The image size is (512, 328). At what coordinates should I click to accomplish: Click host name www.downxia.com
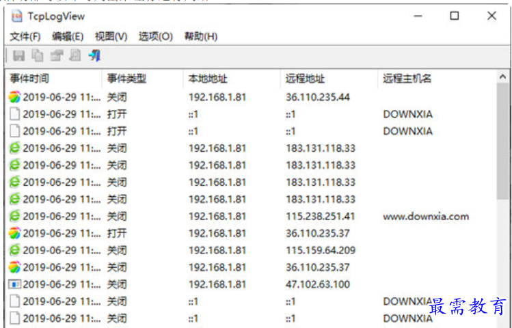[426, 216]
